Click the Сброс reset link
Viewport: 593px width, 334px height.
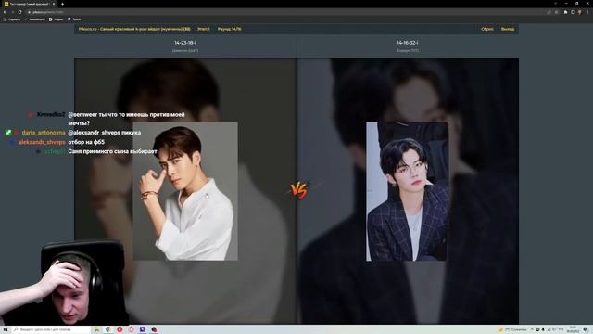(x=487, y=29)
